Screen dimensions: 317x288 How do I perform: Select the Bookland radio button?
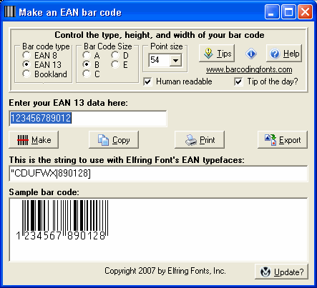click(x=26, y=74)
